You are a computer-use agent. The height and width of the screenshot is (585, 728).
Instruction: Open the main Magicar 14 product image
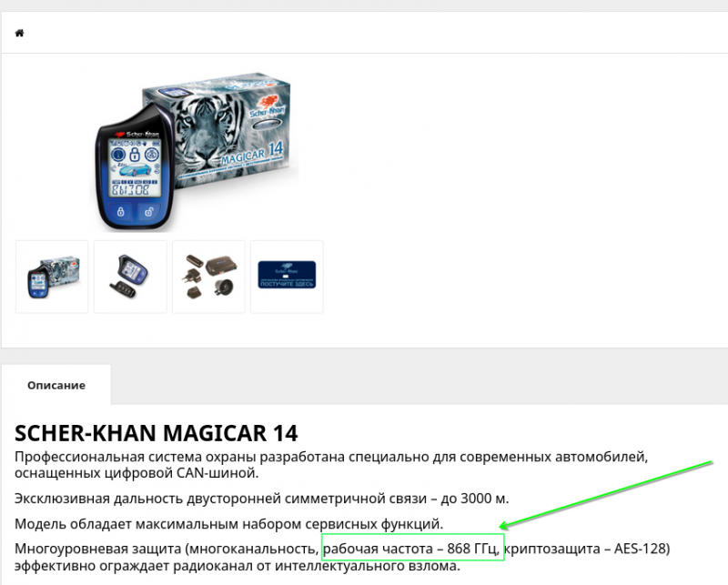tap(195, 151)
